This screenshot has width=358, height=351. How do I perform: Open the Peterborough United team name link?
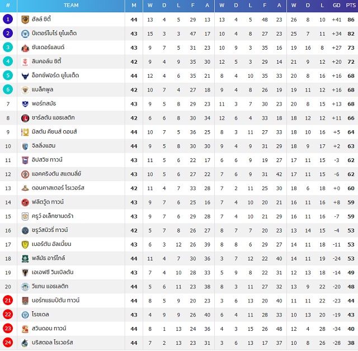click(54, 34)
